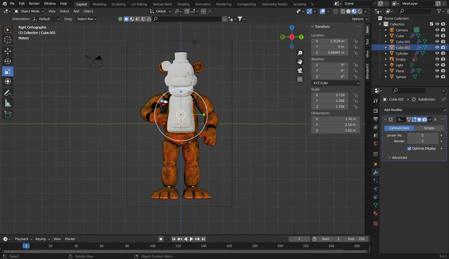The width and height of the screenshot is (449, 259).
Task: Select the Transform tool
Action: (x=7, y=82)
